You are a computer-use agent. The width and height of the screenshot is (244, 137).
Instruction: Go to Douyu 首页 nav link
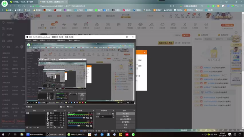pos(50,16)
